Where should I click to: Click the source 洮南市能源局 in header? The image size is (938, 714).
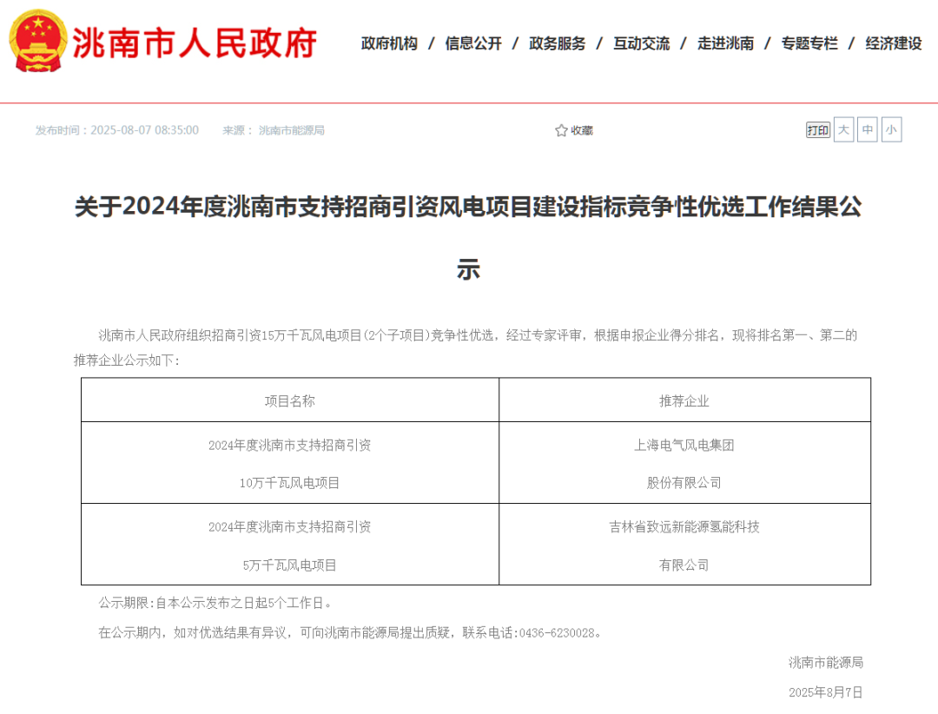click(291, 130)
